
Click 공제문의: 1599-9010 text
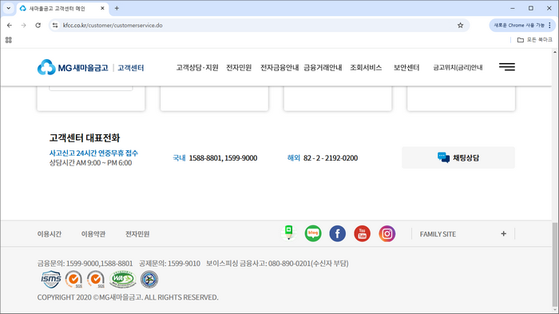click(x=169, y=264)
